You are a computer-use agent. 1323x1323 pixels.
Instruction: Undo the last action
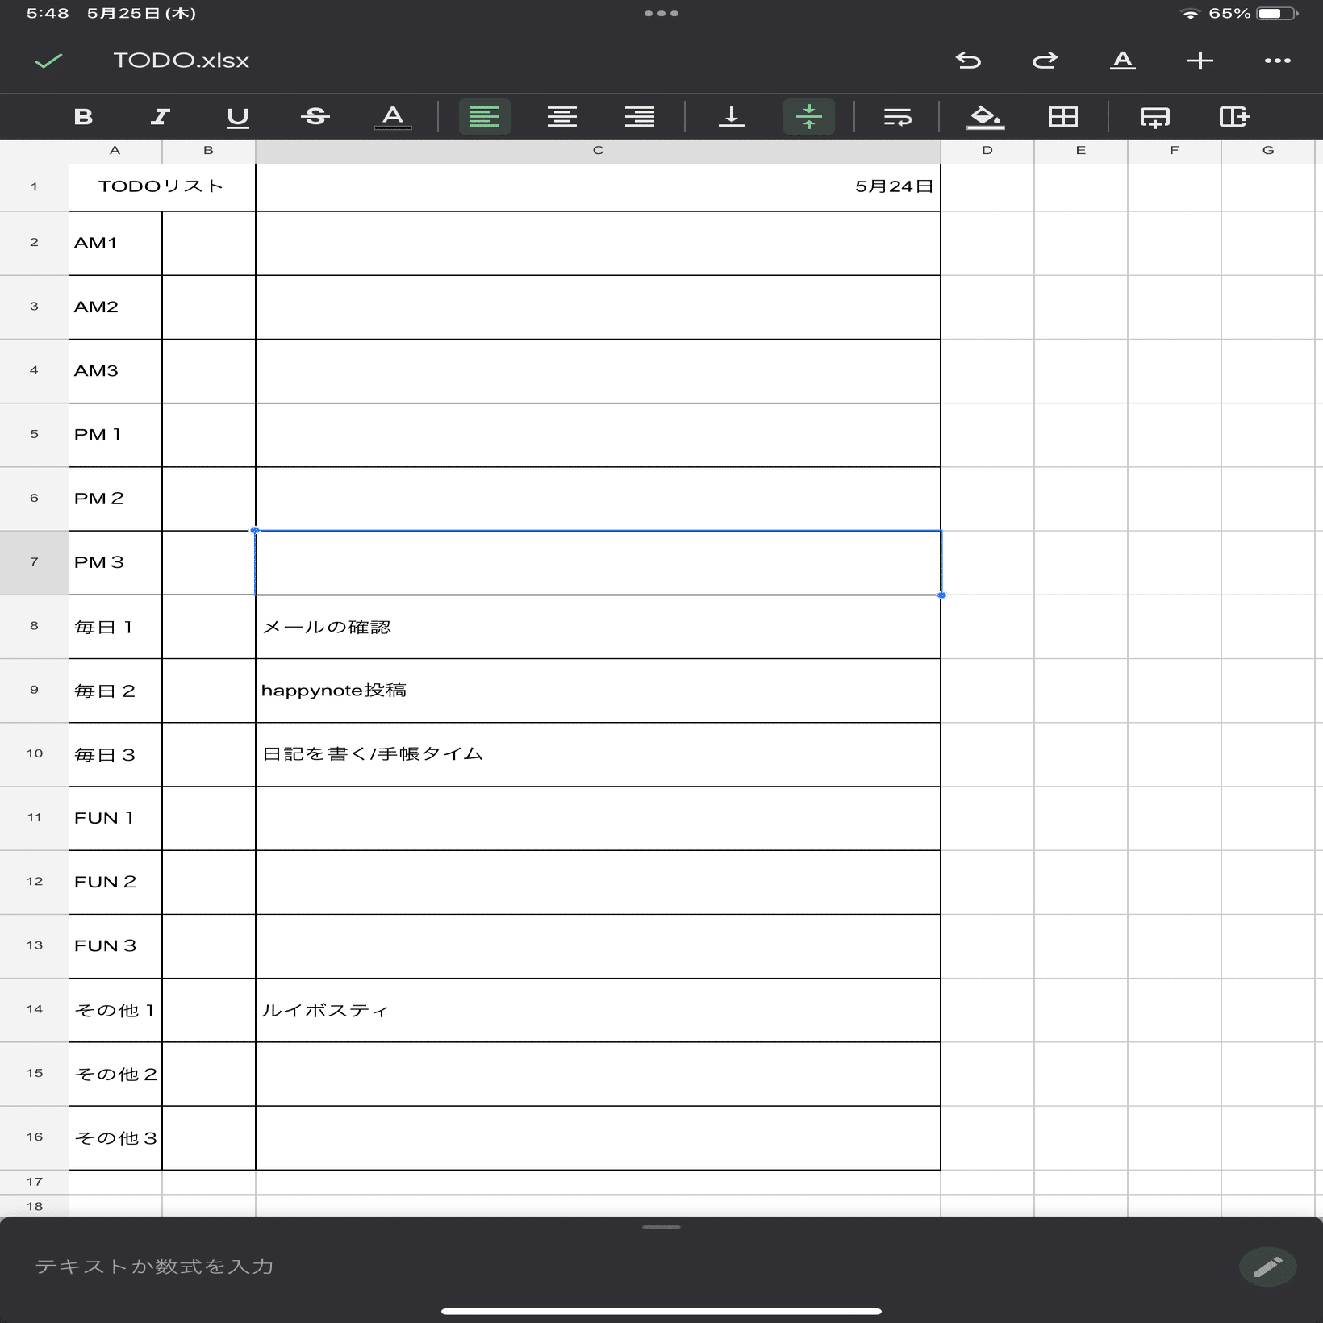point(968,61)
